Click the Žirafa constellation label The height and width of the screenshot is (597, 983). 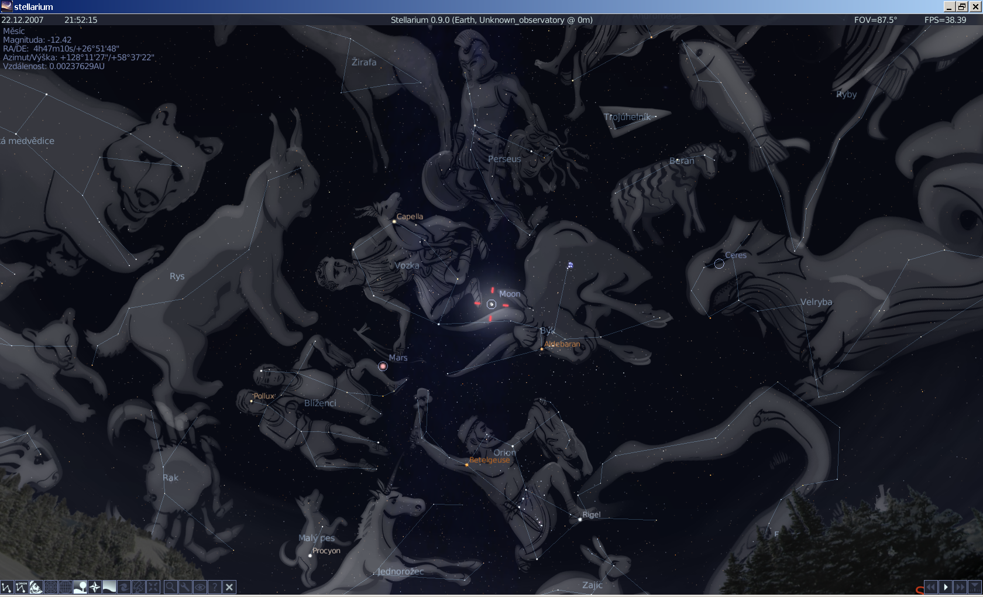pyautogui.click(x=364, y=62)
